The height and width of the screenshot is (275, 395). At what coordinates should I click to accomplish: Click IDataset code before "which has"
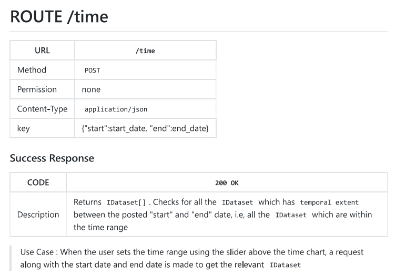[x=238, y=202]
